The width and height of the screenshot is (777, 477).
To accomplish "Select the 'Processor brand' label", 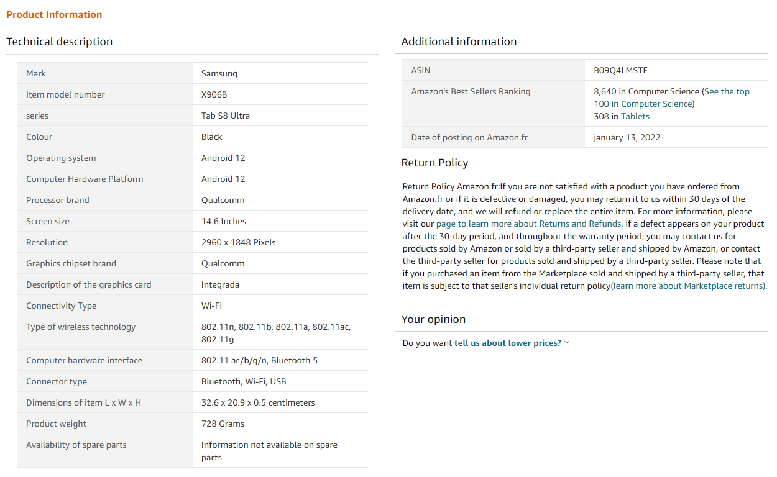I will [x=58, y=200].
